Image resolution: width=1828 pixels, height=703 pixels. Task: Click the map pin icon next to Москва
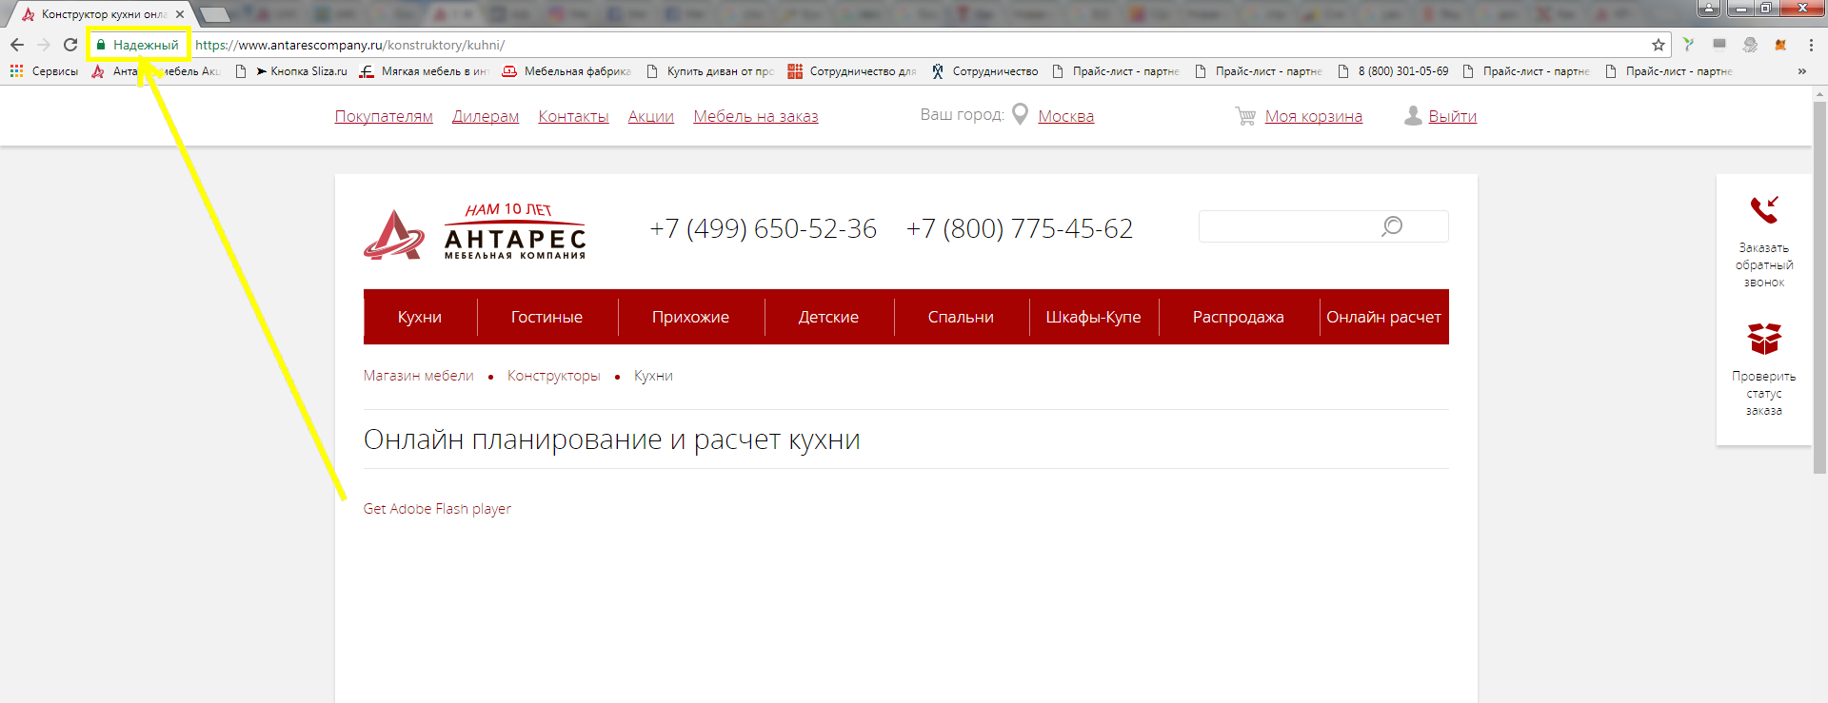coord(1020,114)
